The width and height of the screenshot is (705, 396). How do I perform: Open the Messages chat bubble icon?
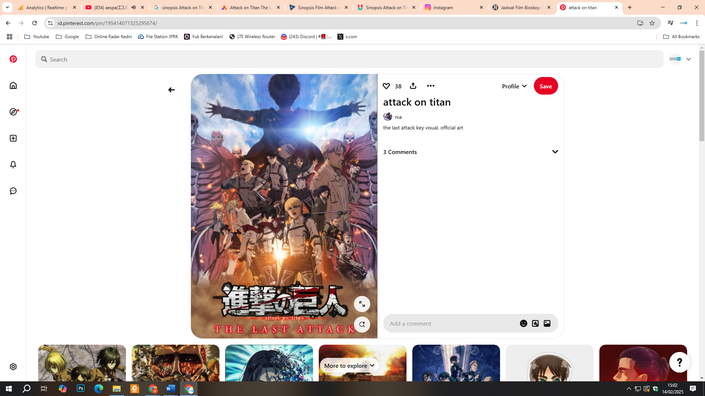pyautogui.click(x=13, y=191)
